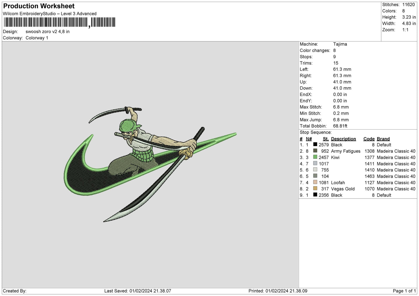Click code 1410 in the stop sequence

[x=369, y=170]
